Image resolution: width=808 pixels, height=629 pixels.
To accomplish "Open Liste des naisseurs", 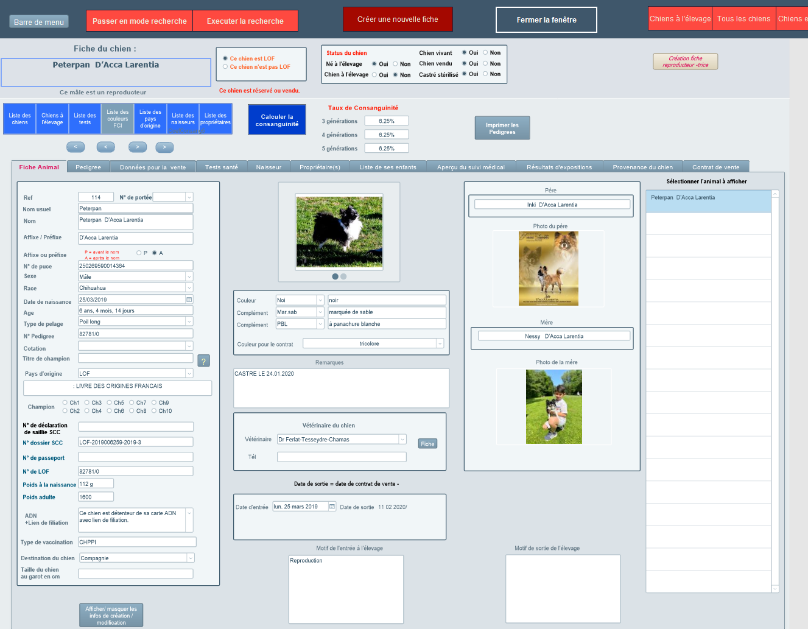I will (183, 119).
